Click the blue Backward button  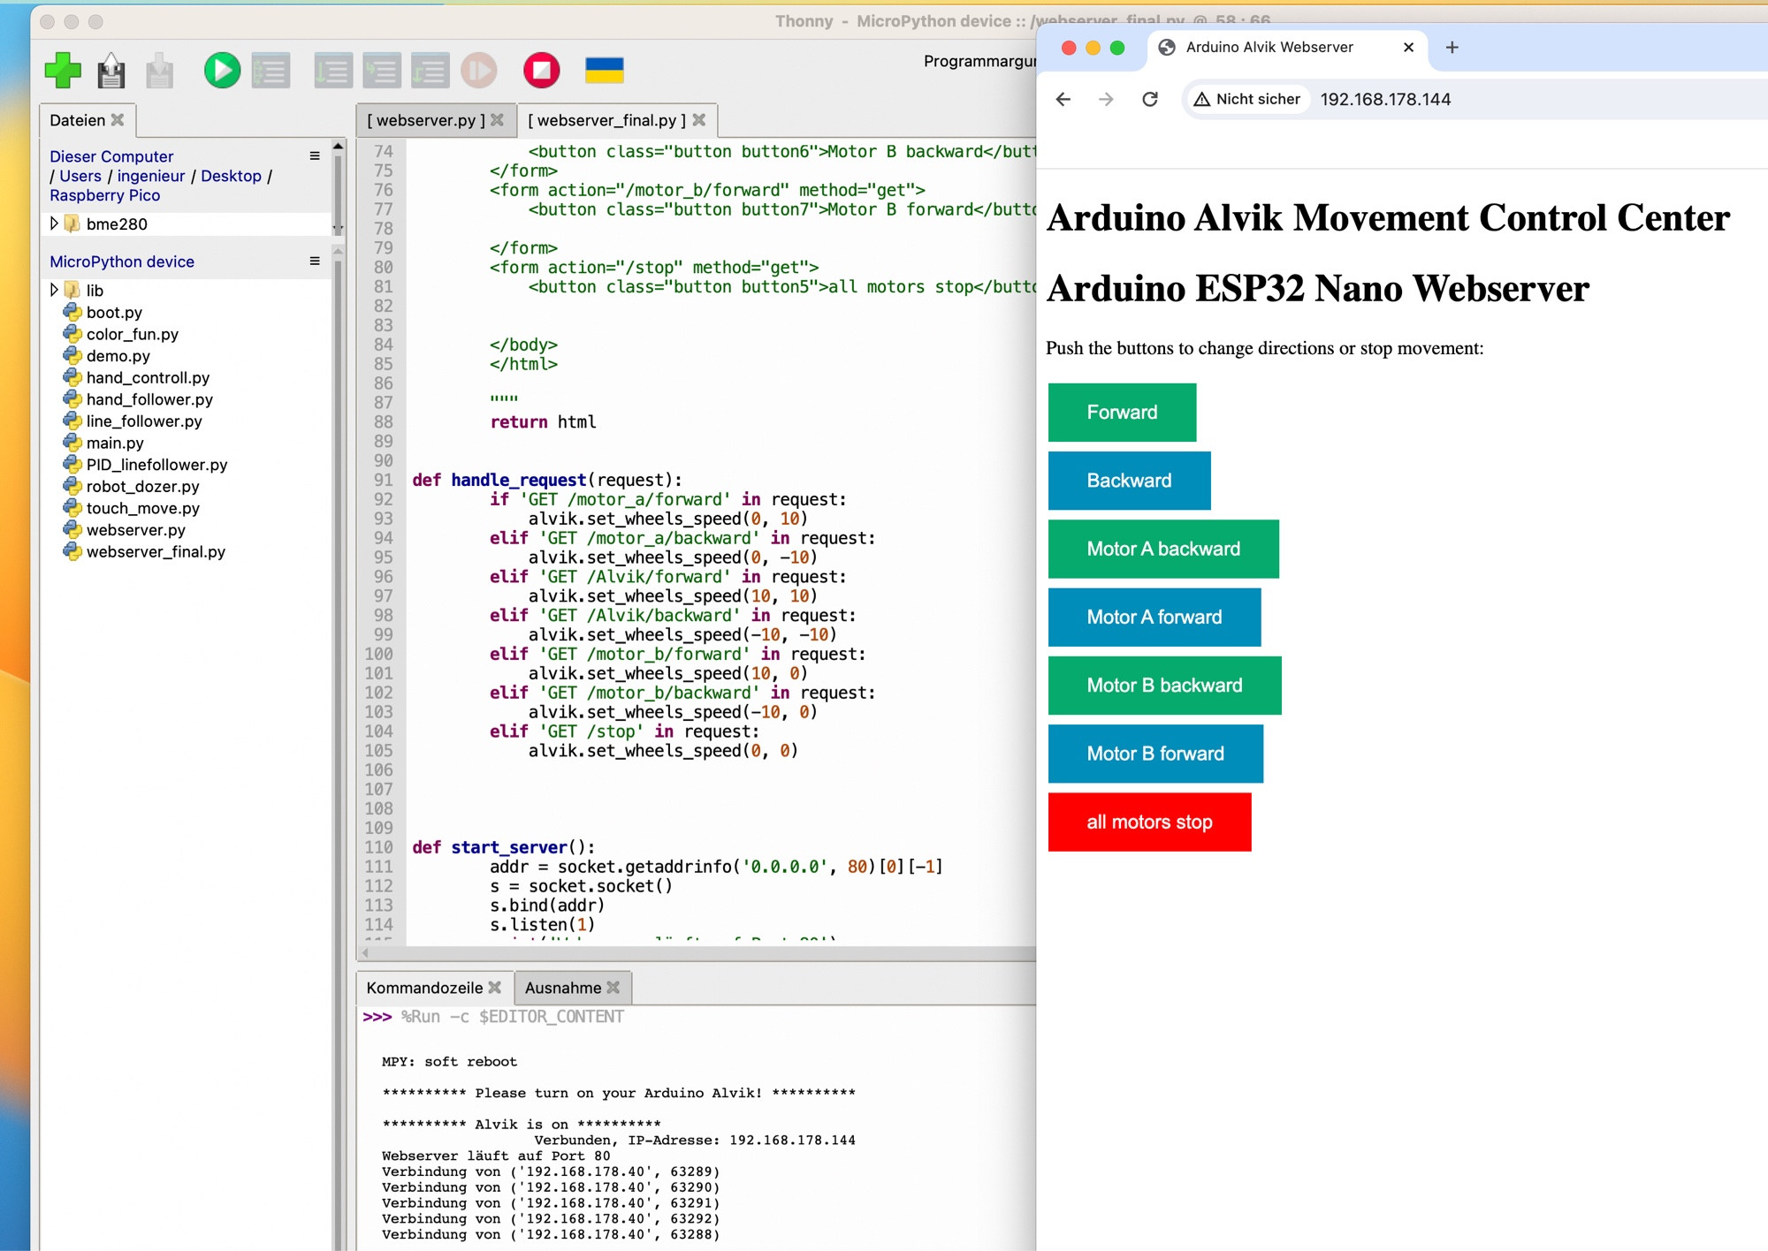pos(1129,480)
